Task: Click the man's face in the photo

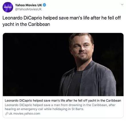Action: pyautogui.click(x=82, y=48)
